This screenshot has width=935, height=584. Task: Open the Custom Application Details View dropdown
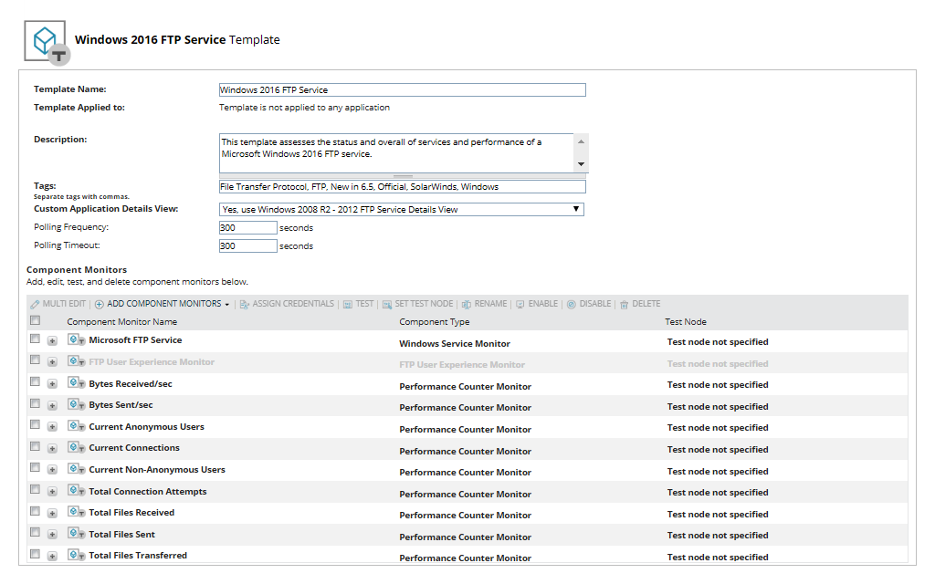pyautogui.click(x=576, y=208)
